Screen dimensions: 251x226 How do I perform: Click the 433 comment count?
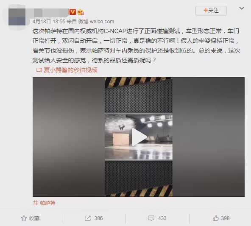[162, 218]
